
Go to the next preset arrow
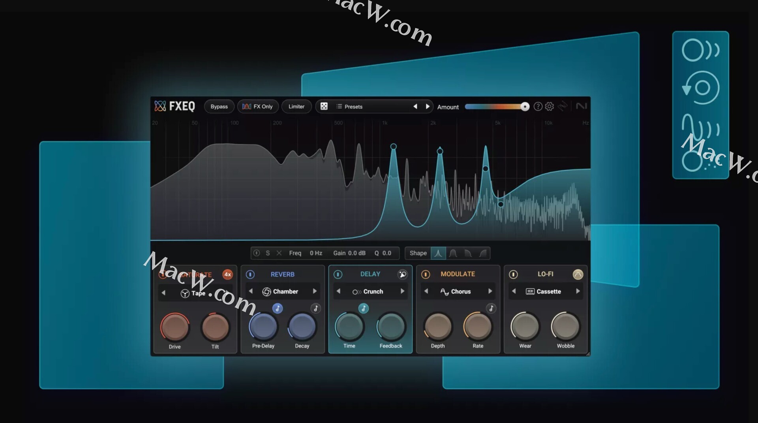click(x=427, y=107)
